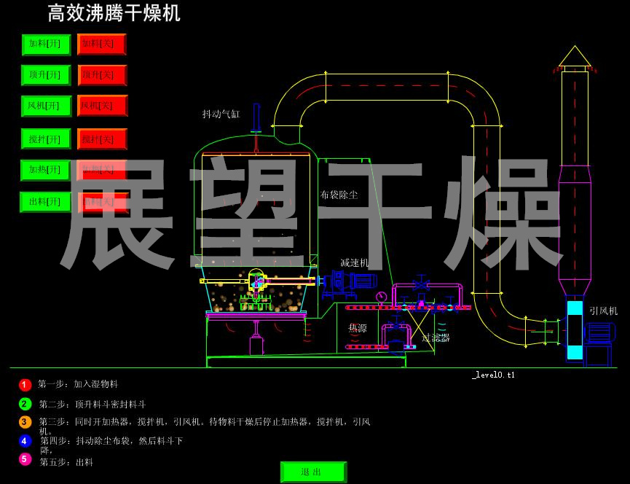
Task: Turn off feeding with 加料[关]
Action: point(102,44)
